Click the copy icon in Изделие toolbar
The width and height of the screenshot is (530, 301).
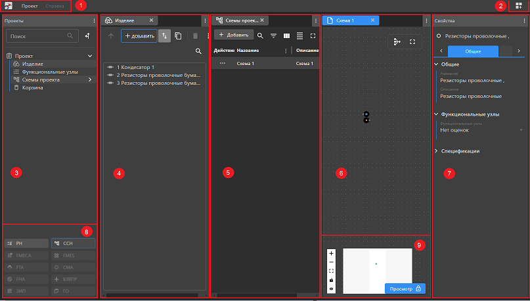[179, 35]
